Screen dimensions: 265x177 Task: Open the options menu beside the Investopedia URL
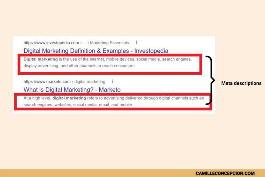[136, 43]
